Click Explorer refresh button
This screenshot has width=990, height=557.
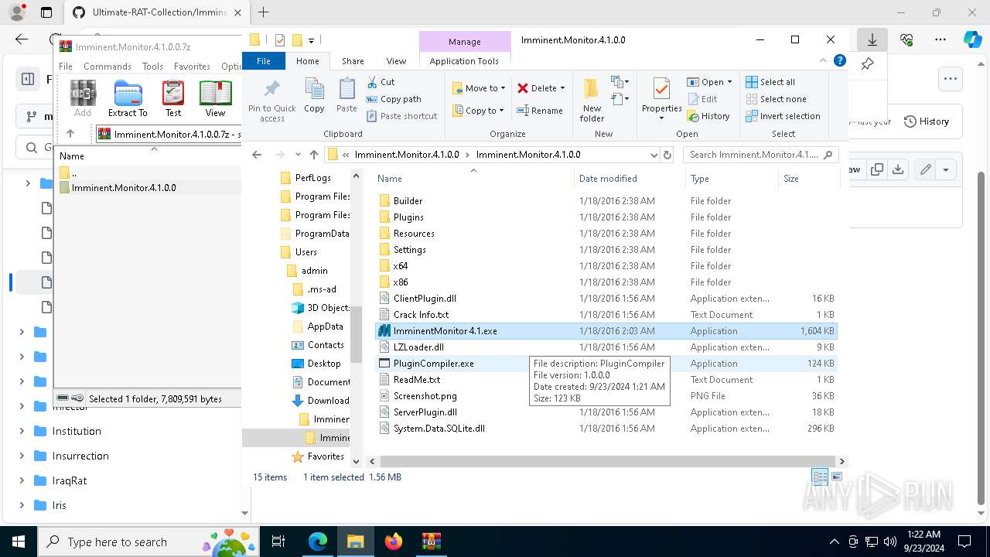pos(667,155)
